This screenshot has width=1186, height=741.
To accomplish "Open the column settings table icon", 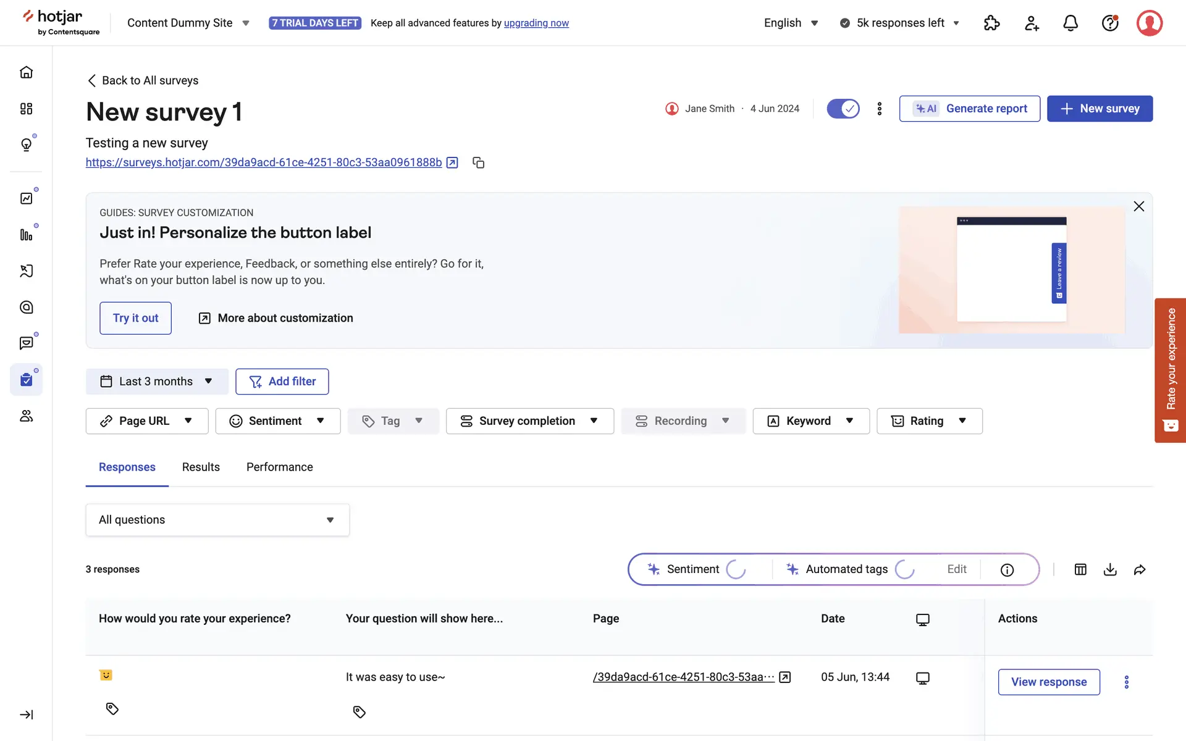I will point(1080,569).
